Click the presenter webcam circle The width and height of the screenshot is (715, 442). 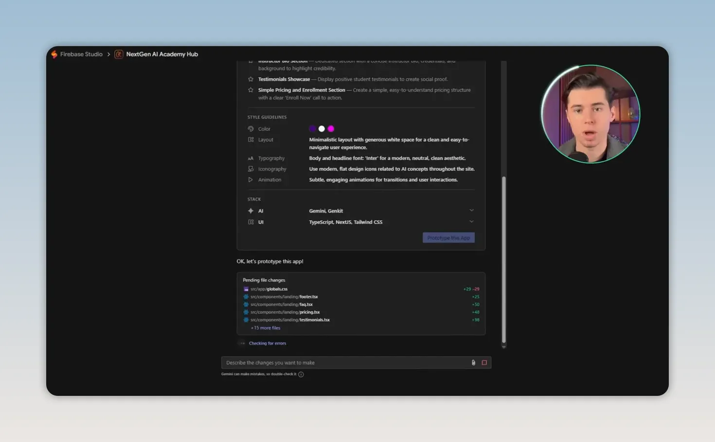pyautogui.click(x=590, y=114)
